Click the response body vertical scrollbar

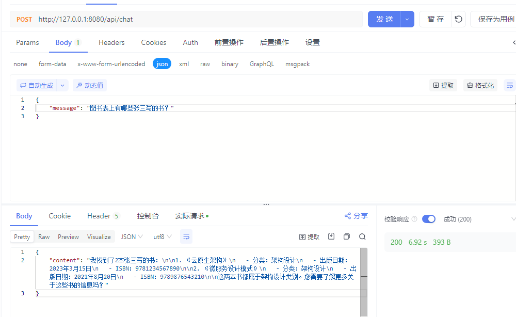(x=364, y=282)
